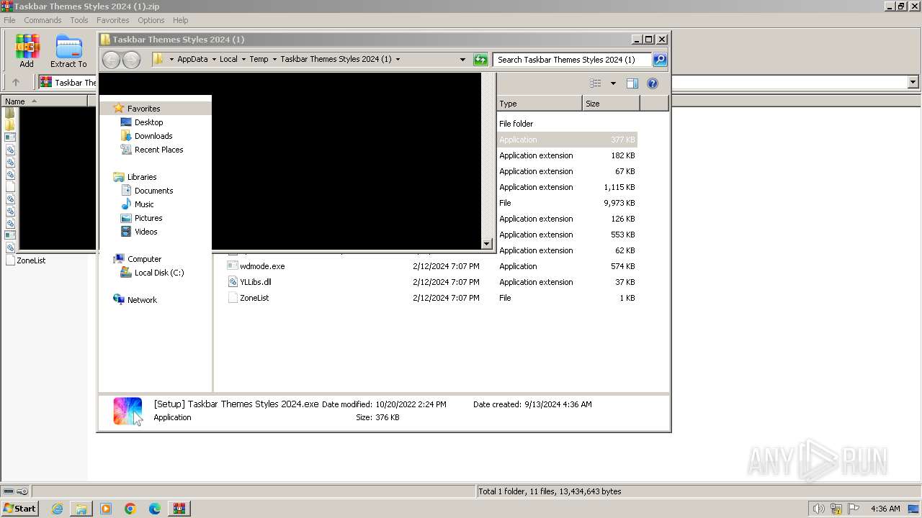The image size is (922, 518).
Task: Open the view options dropdown arrow
Action: (613, 83)
